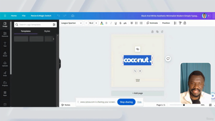
Task: Click add page icon above canvas
Action: click(x=162, y=32)
